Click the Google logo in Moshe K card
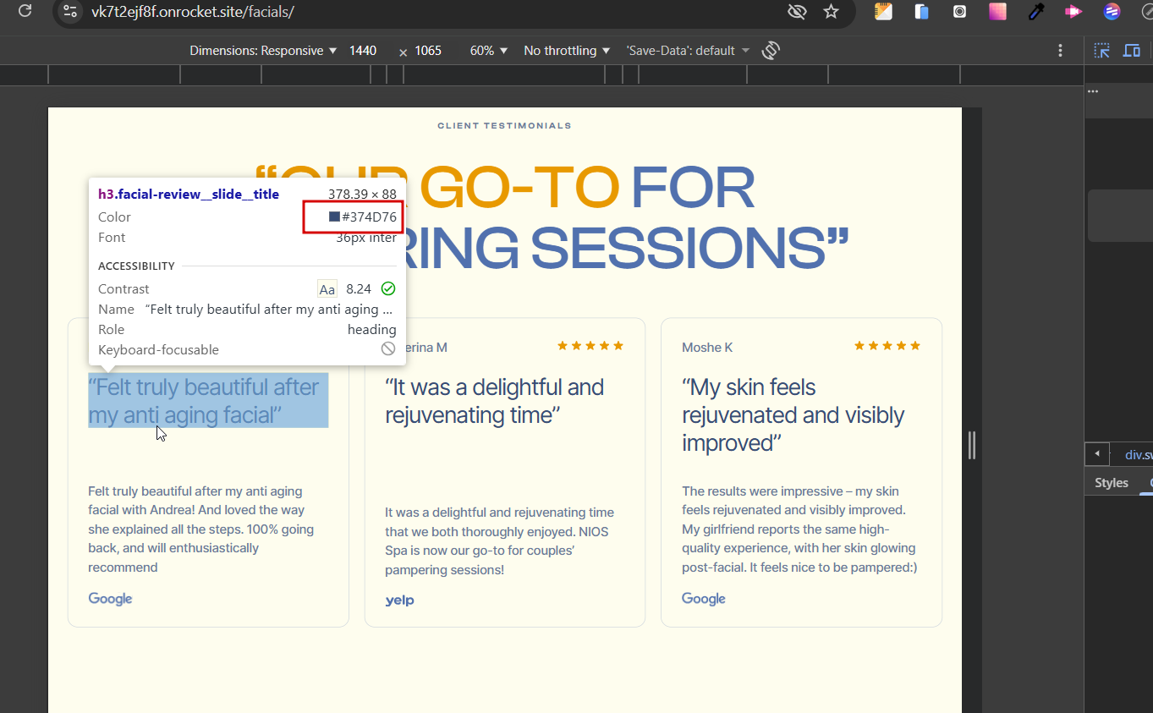Screen dimensions: 1153x713 click(704, 599)
